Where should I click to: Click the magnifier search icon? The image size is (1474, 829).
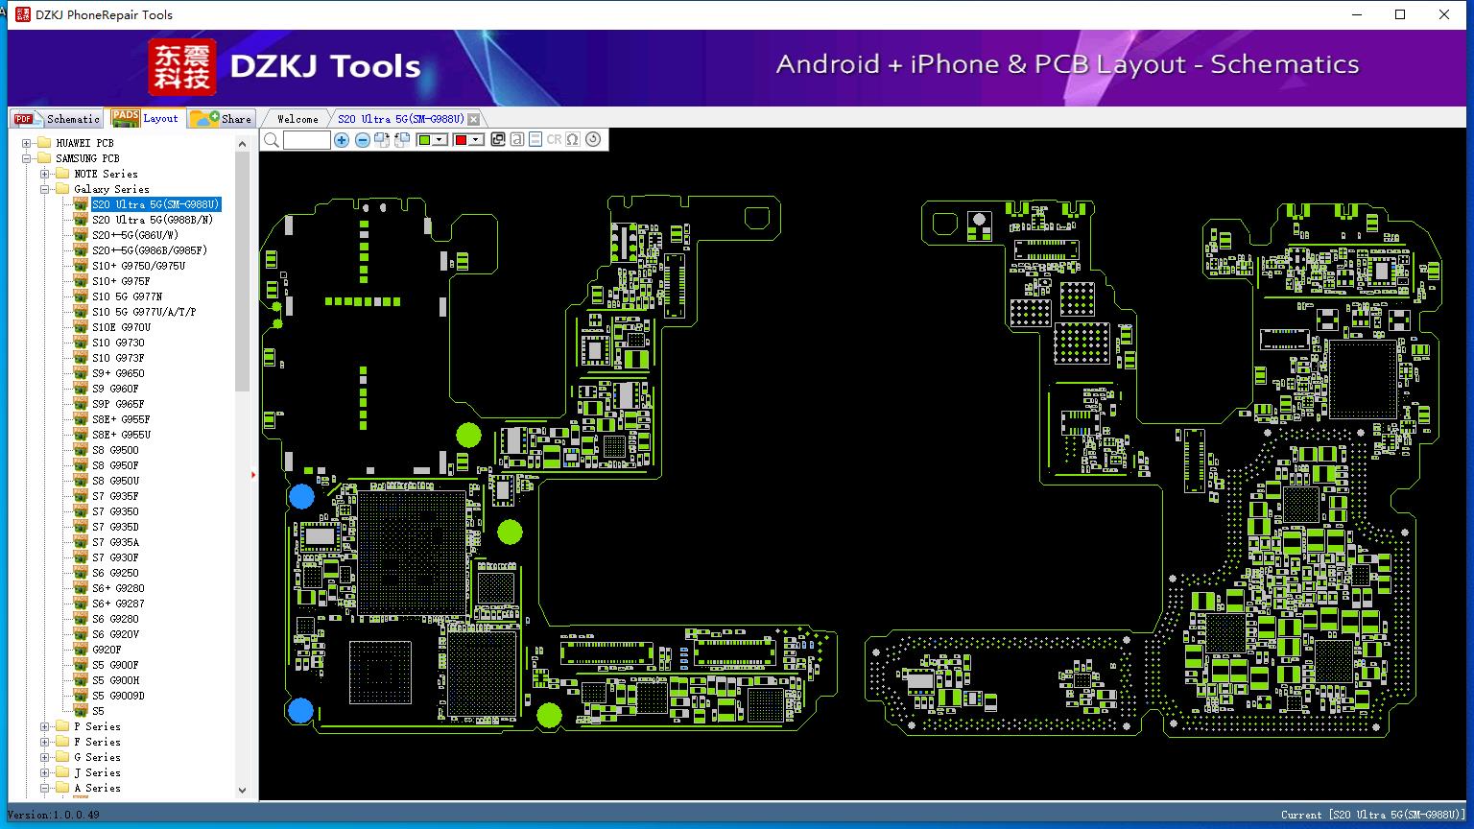[272, 140]
